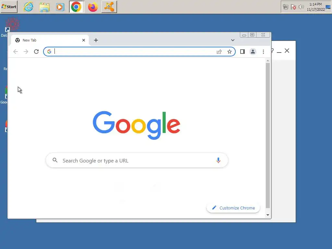Screen dimensions: 332x249
Task: Click the network tray icon
Action: (285, 7)
